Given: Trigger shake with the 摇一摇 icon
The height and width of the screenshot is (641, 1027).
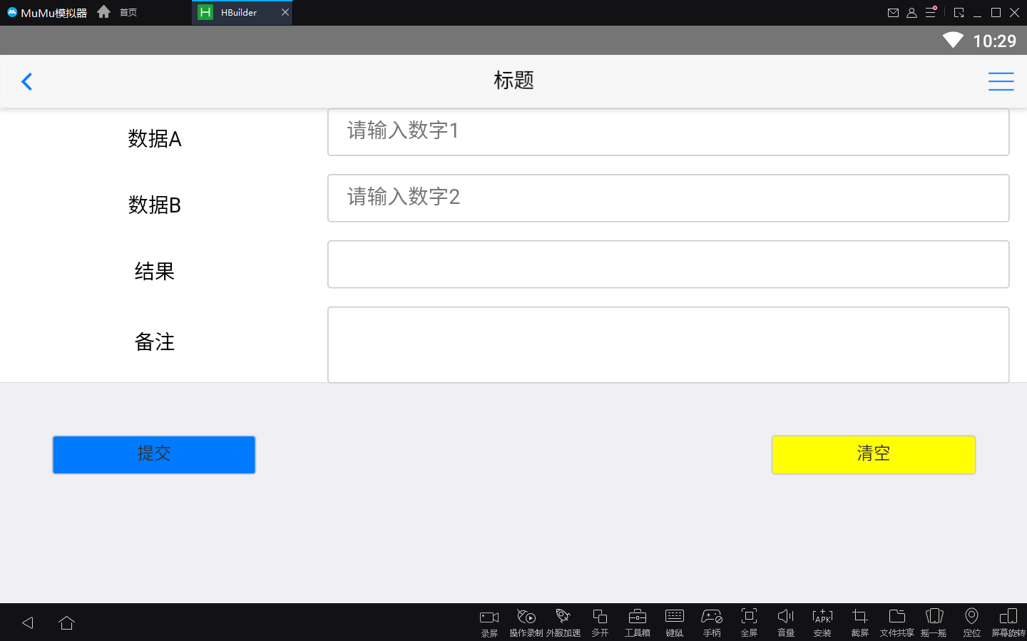Looking at the screenshot, I should (x=934, y=620).
